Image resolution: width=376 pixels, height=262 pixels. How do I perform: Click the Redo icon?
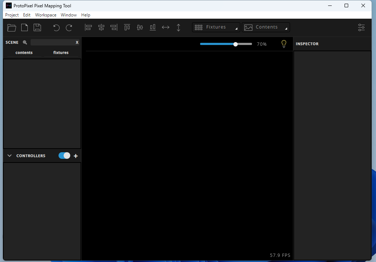tap(69, 27)
